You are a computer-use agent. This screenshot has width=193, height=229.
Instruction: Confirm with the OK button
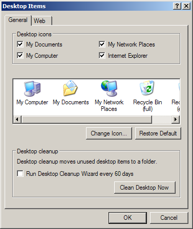(127, 218)
